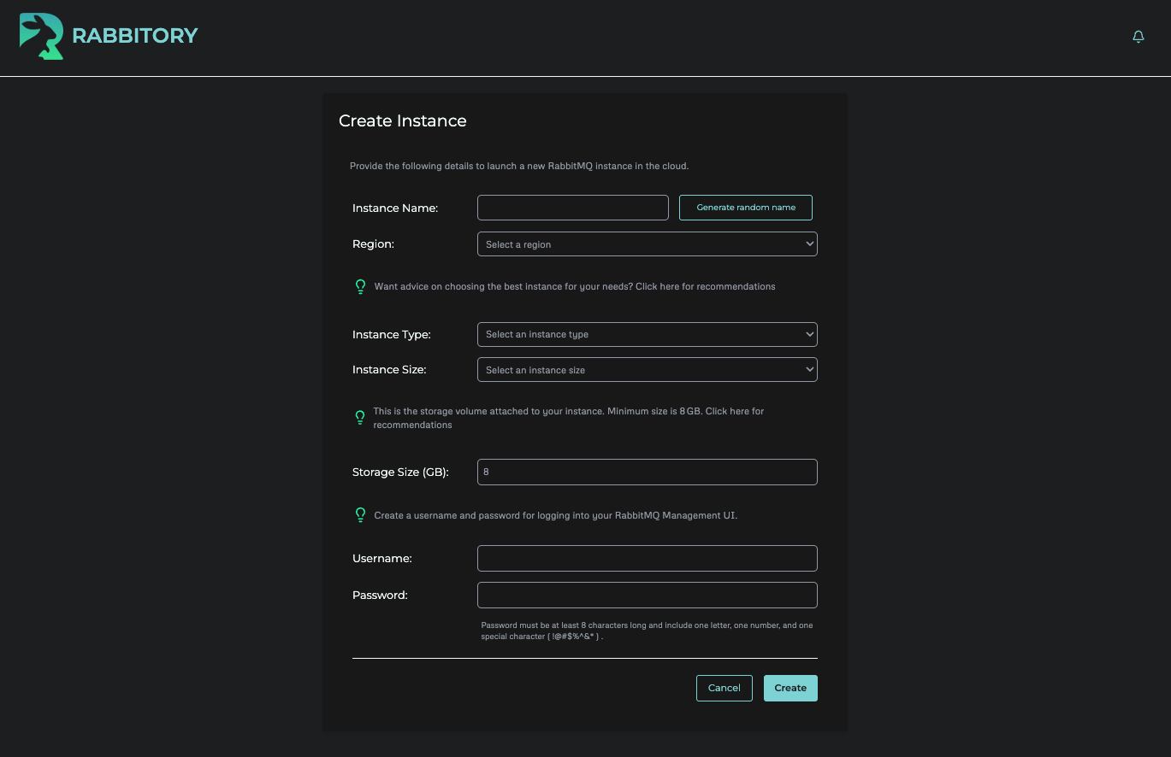Click Create to launch the instance
The image size is (1171, 757).
point(790,688)
